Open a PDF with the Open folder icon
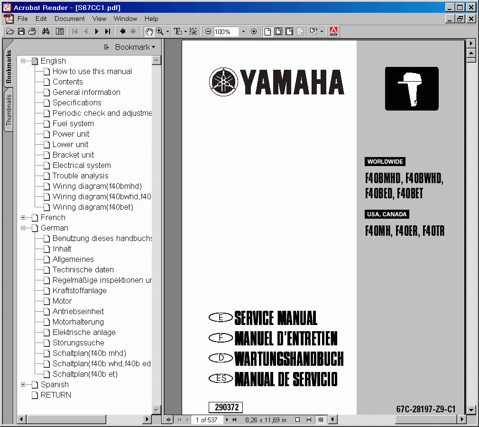This screenshot has height=427, width=479. [x=10, y=31]
